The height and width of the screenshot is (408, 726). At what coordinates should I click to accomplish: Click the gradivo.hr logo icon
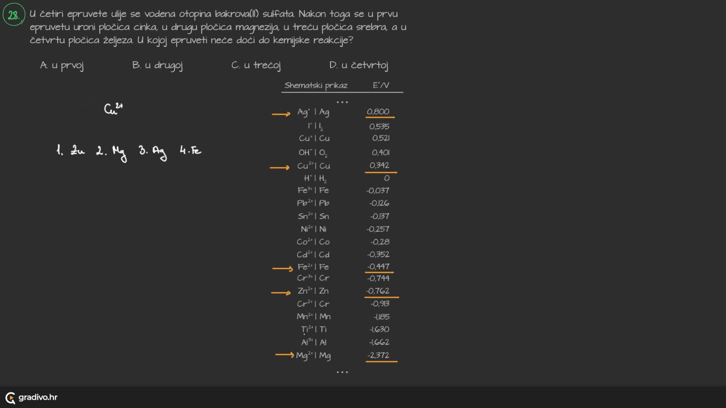pos(10,398)
